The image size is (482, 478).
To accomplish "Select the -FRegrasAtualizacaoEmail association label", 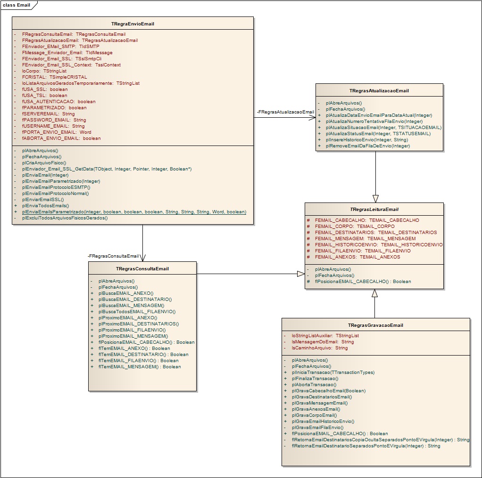I will click(x=285, y=112).
